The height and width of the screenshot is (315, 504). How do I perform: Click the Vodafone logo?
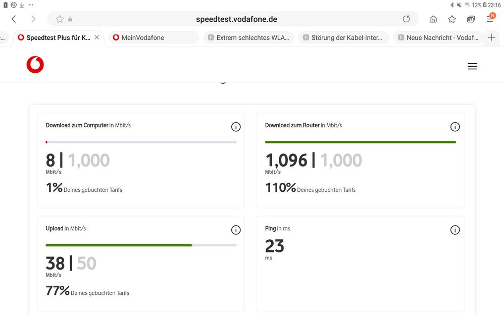click(x=35, y=65)
